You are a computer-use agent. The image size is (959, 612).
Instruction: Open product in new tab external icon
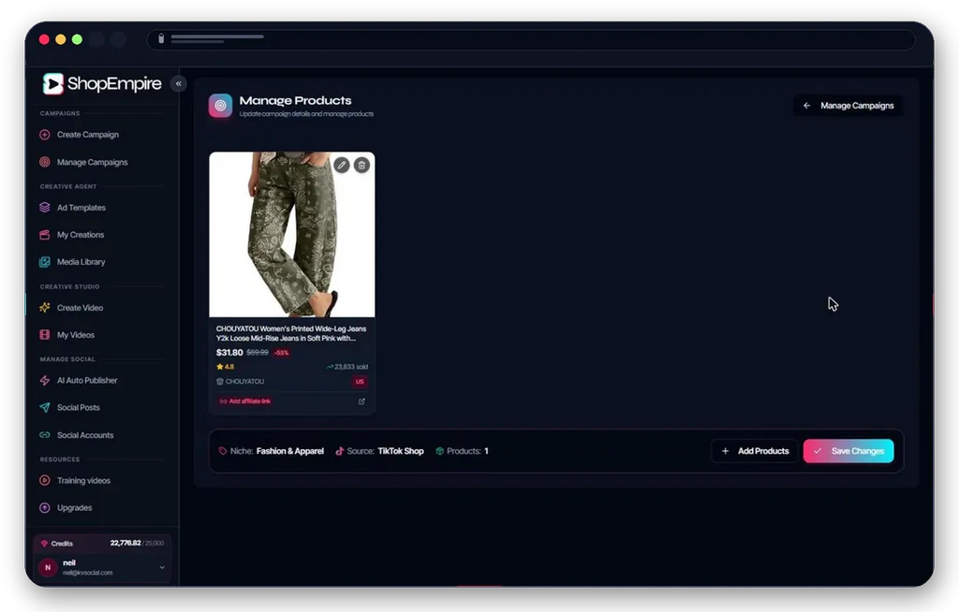click(x=361, y=401)
